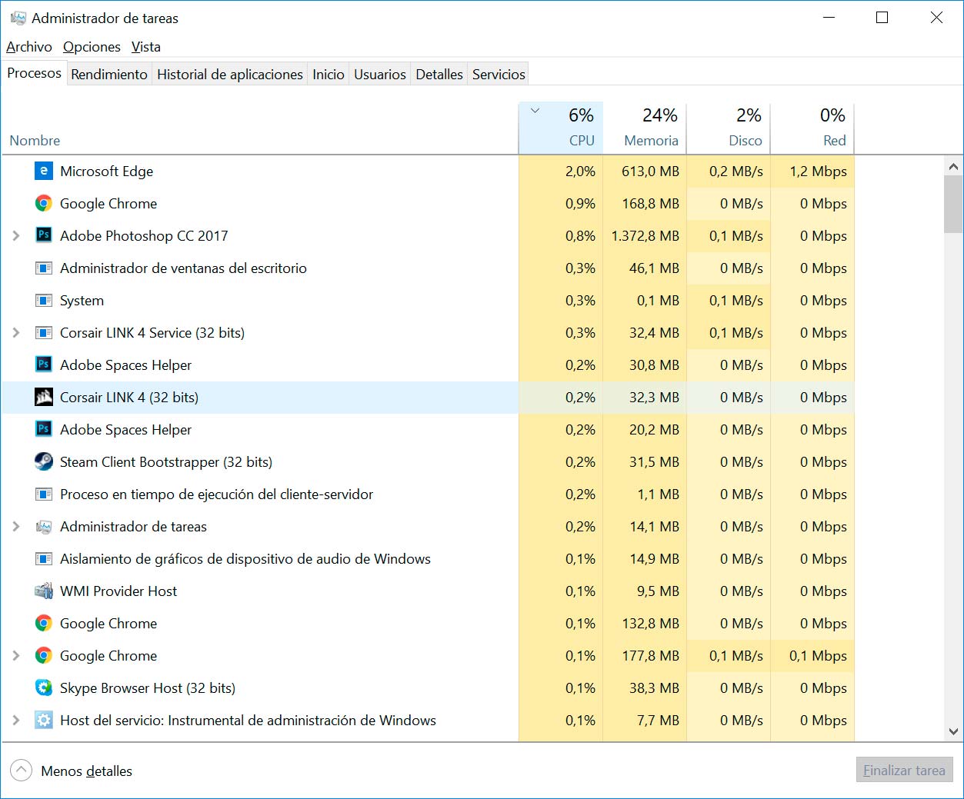The image size is (964, 799).
Task: Open the Opciones menu
Action: (92, 47)
